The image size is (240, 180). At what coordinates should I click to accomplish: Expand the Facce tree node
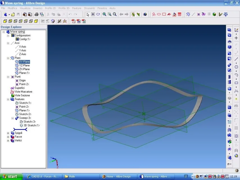(8, 137)
